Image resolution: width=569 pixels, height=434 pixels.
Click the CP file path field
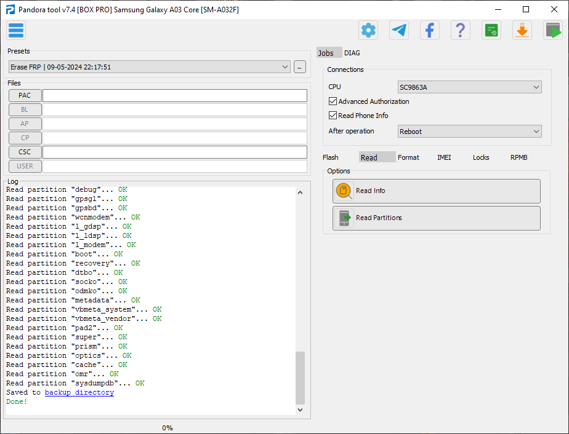tap(174, 138)
